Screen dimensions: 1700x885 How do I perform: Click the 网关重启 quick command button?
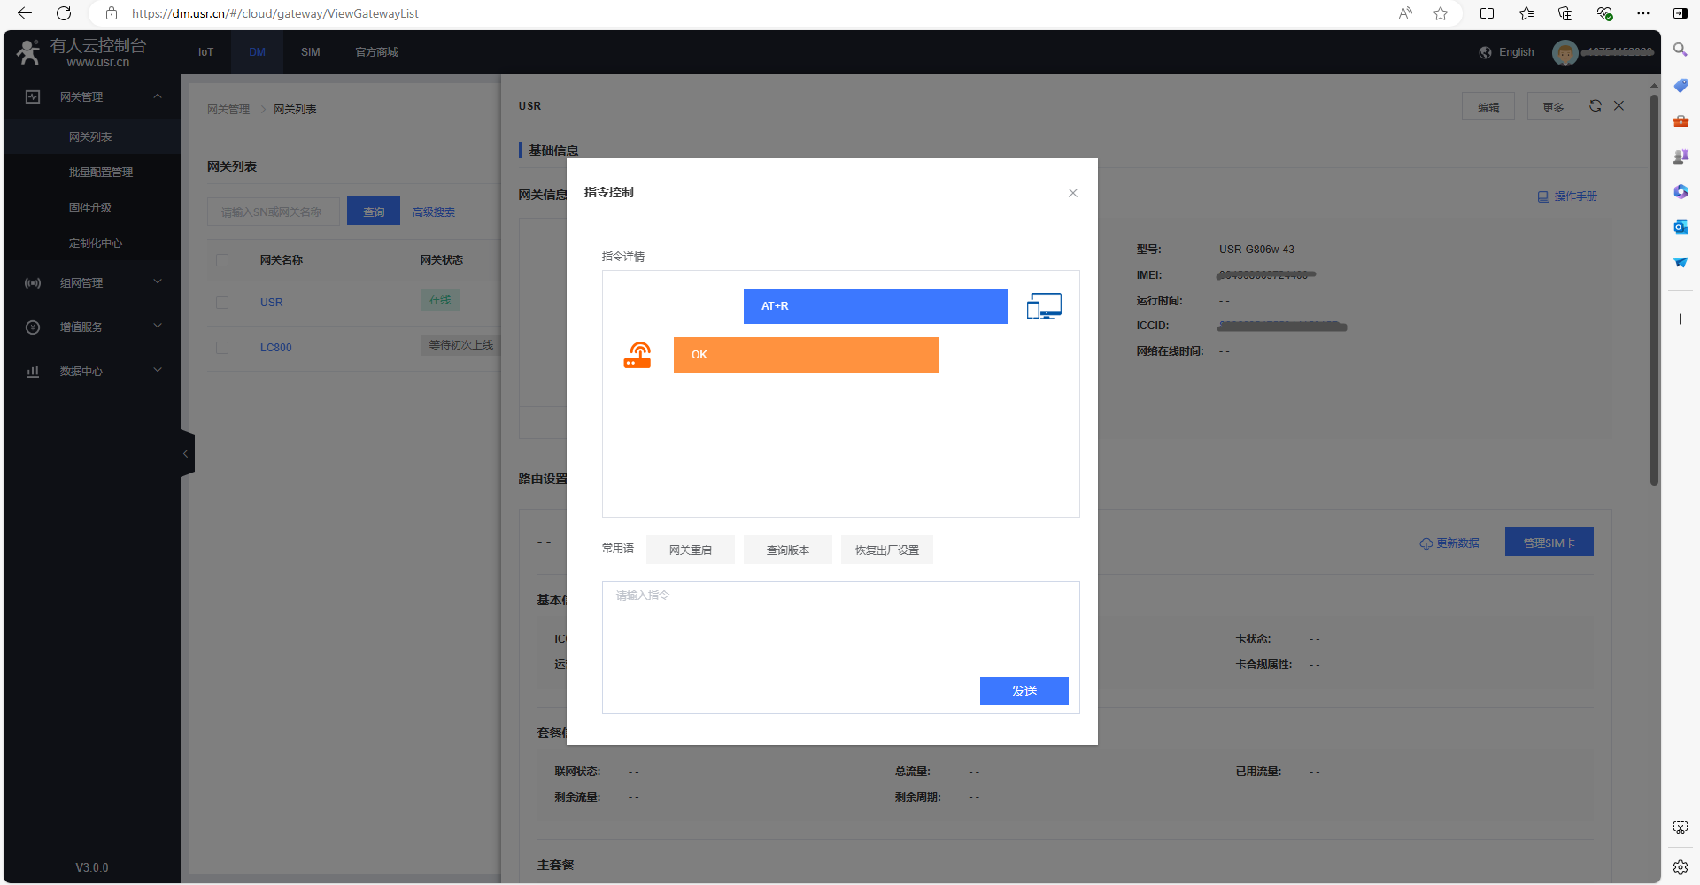690,550
